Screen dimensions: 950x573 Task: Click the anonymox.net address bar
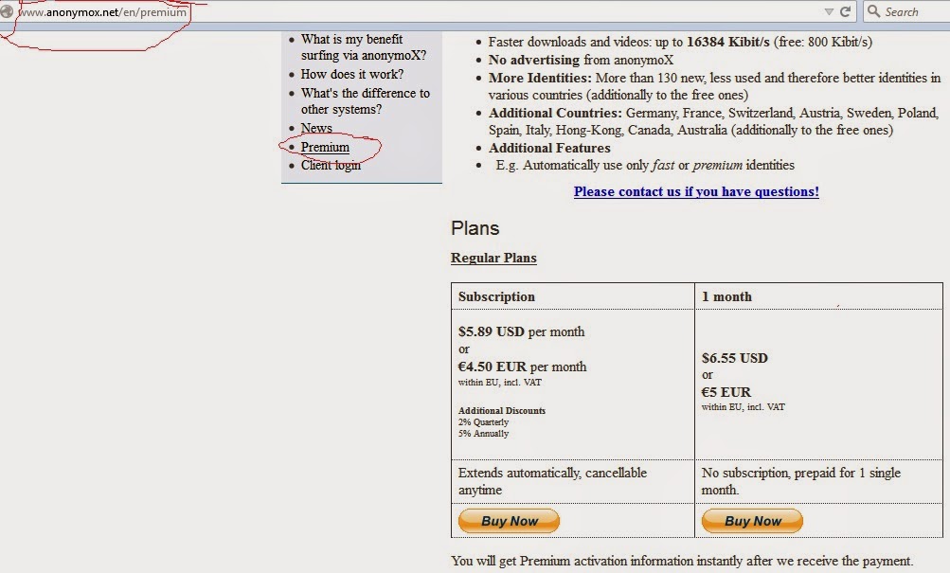(418, 11)
